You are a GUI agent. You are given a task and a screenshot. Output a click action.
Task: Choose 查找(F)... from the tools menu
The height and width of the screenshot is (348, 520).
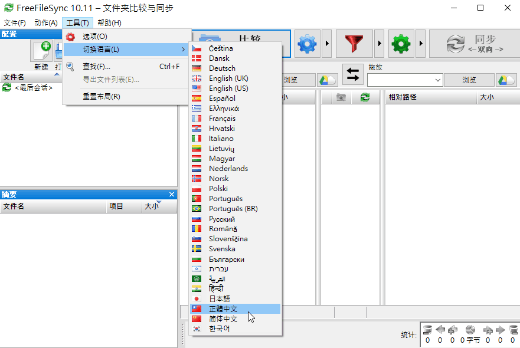(127, 67)
